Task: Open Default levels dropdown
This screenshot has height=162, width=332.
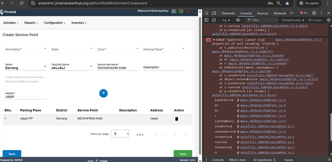Action: tap(293, 20)
